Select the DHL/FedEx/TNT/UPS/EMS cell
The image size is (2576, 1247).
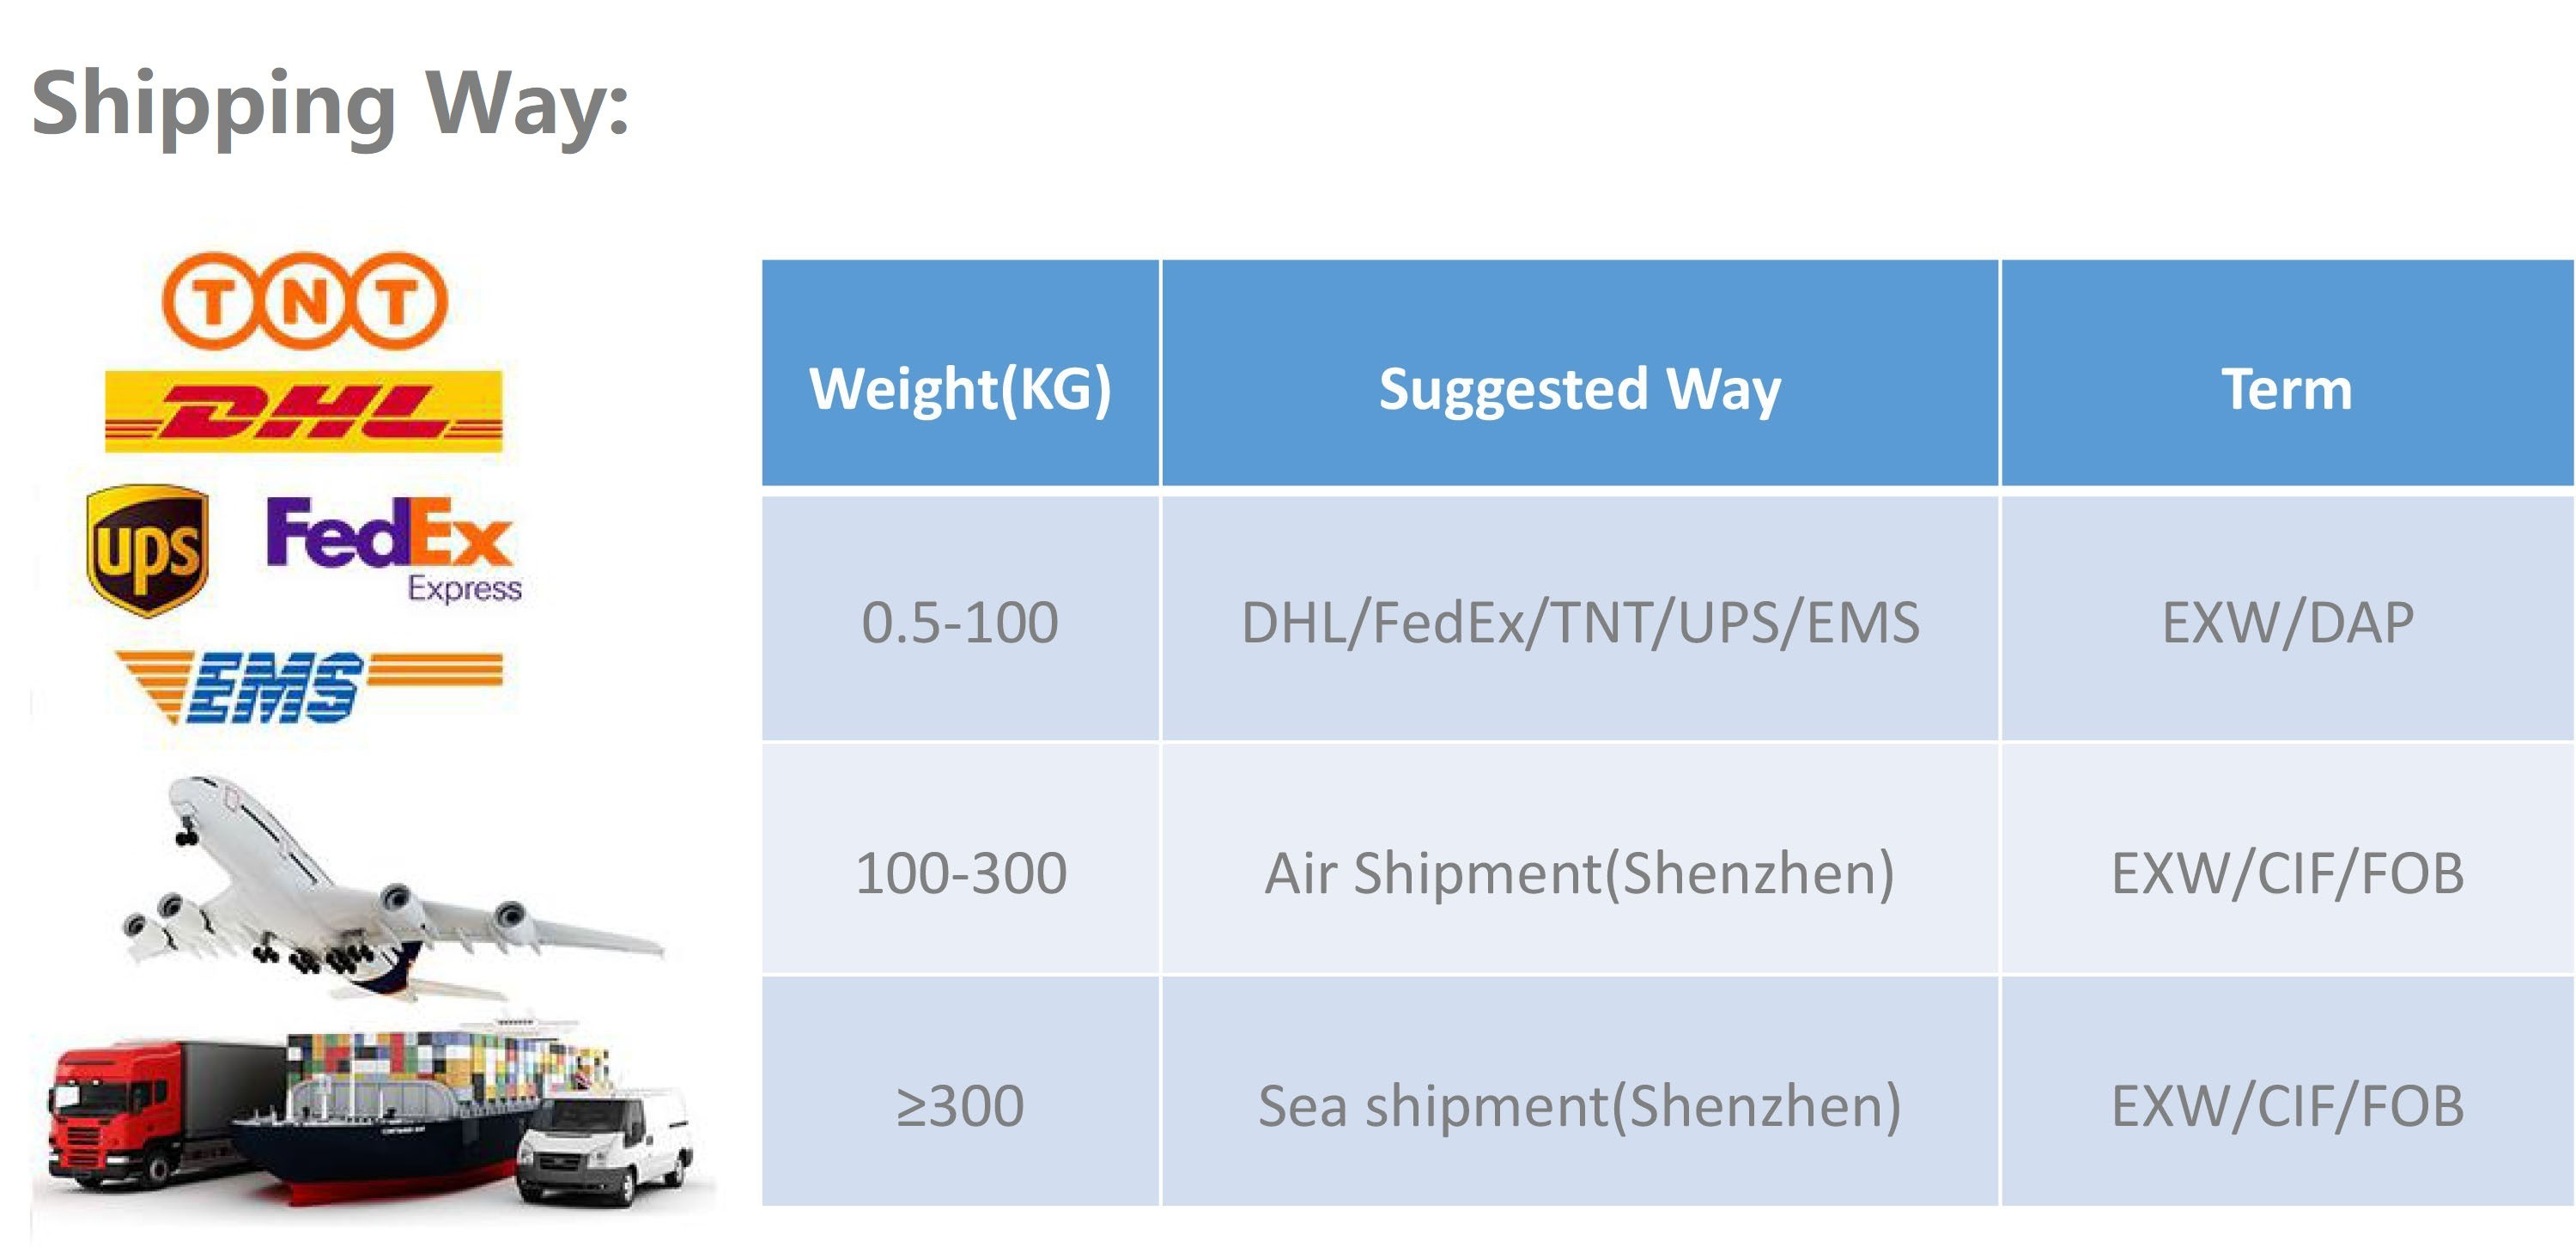1580,622
